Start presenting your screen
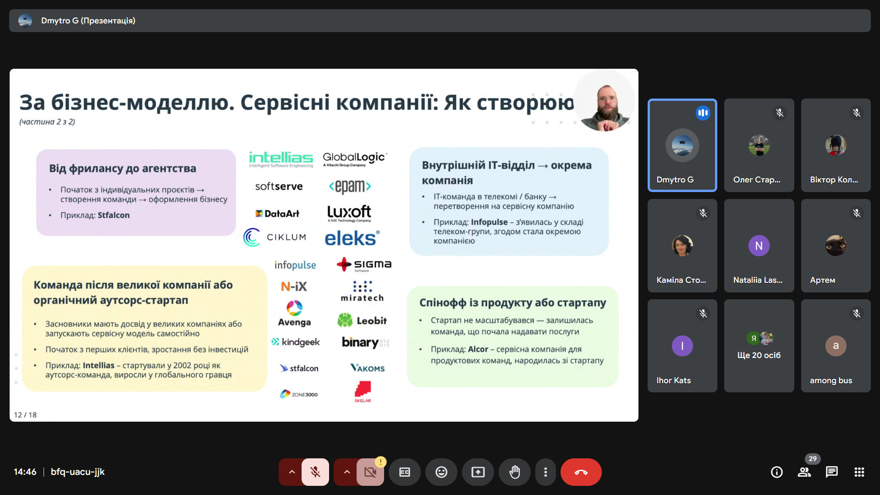This screenshot has width=880, height=495. point(478,472)
